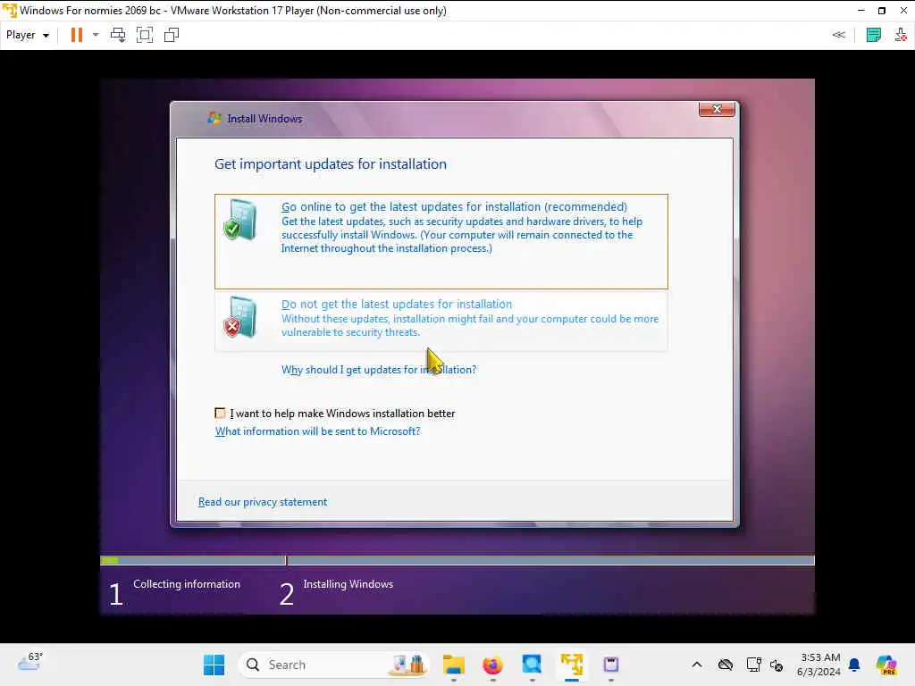Click the Get important updates for installation heading
Image resolution: width=915 pixels, height=686 pixels.
[x=331, y=164]
